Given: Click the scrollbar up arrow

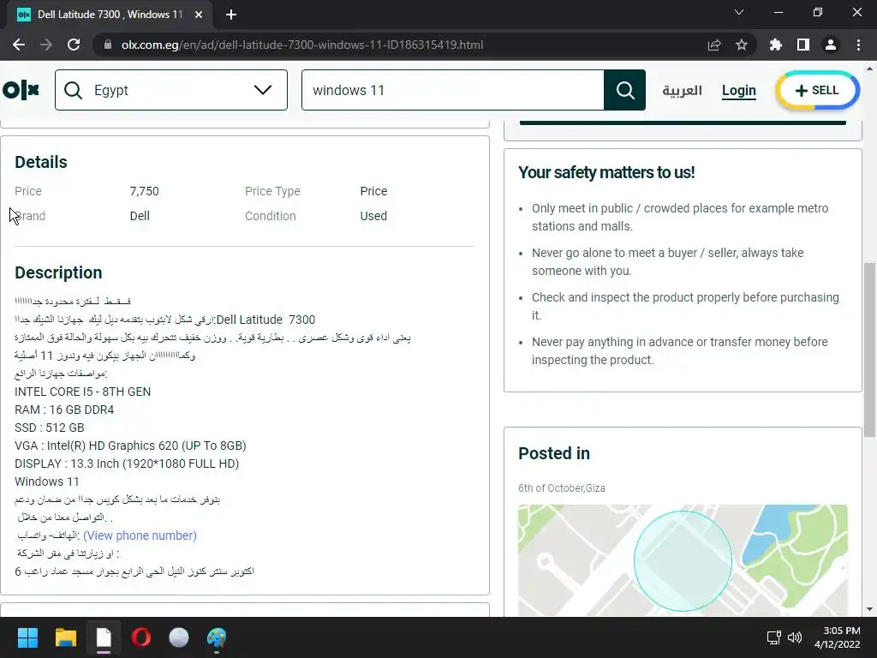Looking at the screenshot, I should click(869, 69).
